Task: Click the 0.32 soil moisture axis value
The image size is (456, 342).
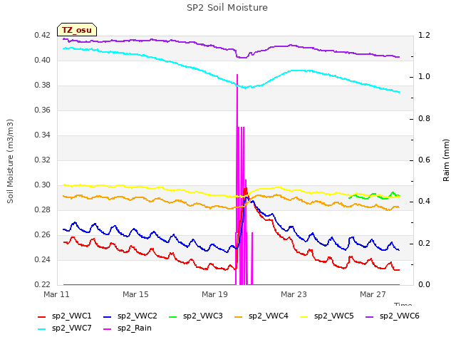Action: tap(43, 160)
